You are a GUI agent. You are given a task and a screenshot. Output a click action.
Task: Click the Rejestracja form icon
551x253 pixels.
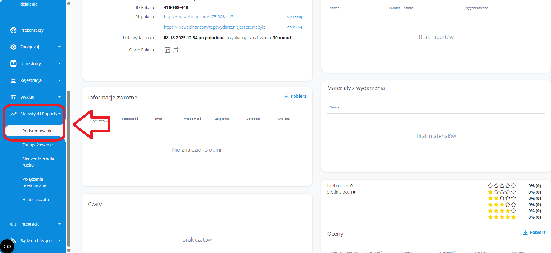[x=13, y=80]
